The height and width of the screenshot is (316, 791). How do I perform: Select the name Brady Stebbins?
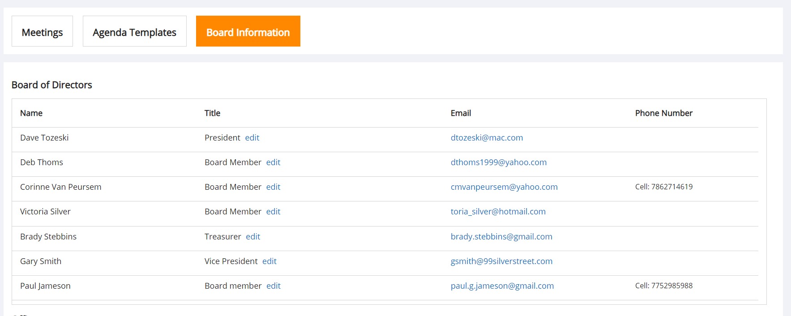point(48,237)
